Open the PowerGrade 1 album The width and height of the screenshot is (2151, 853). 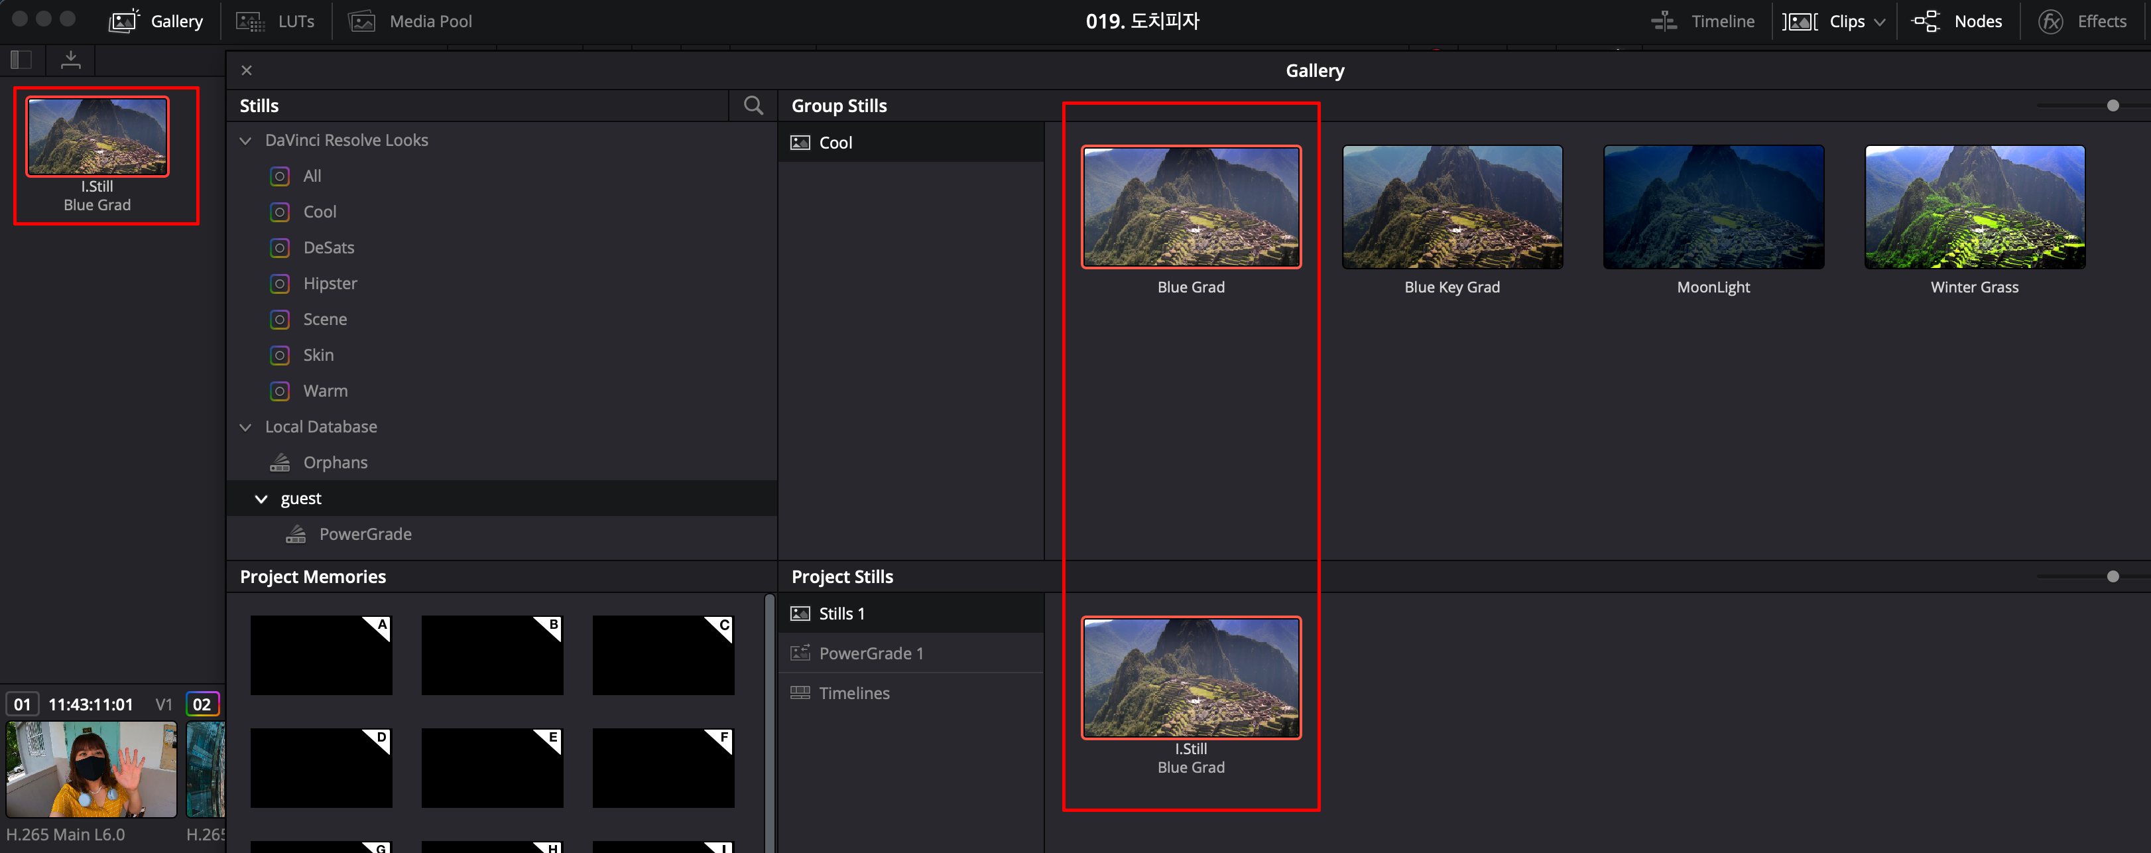click(x=870, y=653)
